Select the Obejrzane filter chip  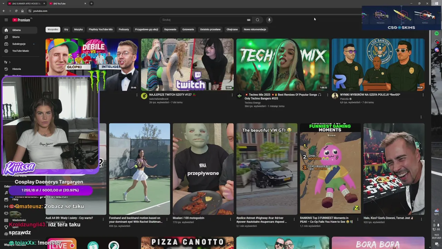pyautogui.click(x=232, y=29)
